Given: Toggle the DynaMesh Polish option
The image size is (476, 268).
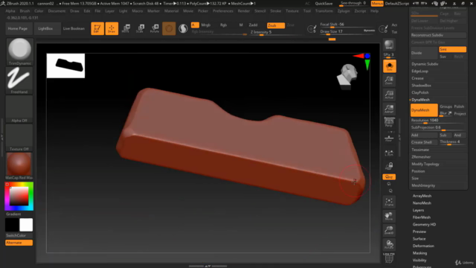Looking at the screenshot, I should point(460,106).
